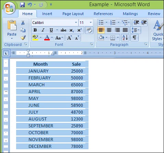Click the Redo icon
This screenshot has width=164, height=153.
(41, 5)
